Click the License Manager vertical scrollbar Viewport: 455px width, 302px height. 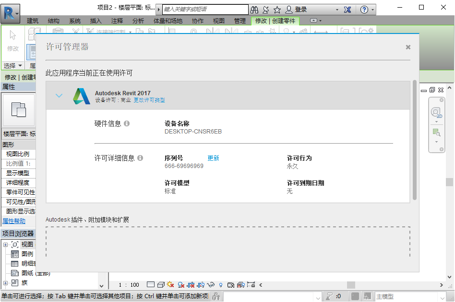415,140
